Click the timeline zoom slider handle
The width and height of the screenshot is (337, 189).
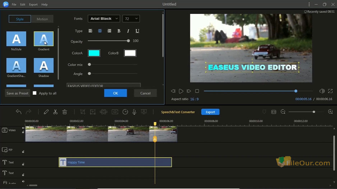pos(314,112)
